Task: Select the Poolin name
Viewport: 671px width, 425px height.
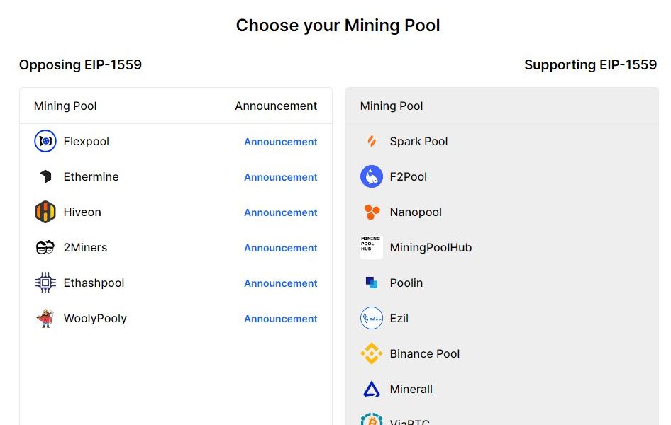Action: tap(406, 283)
